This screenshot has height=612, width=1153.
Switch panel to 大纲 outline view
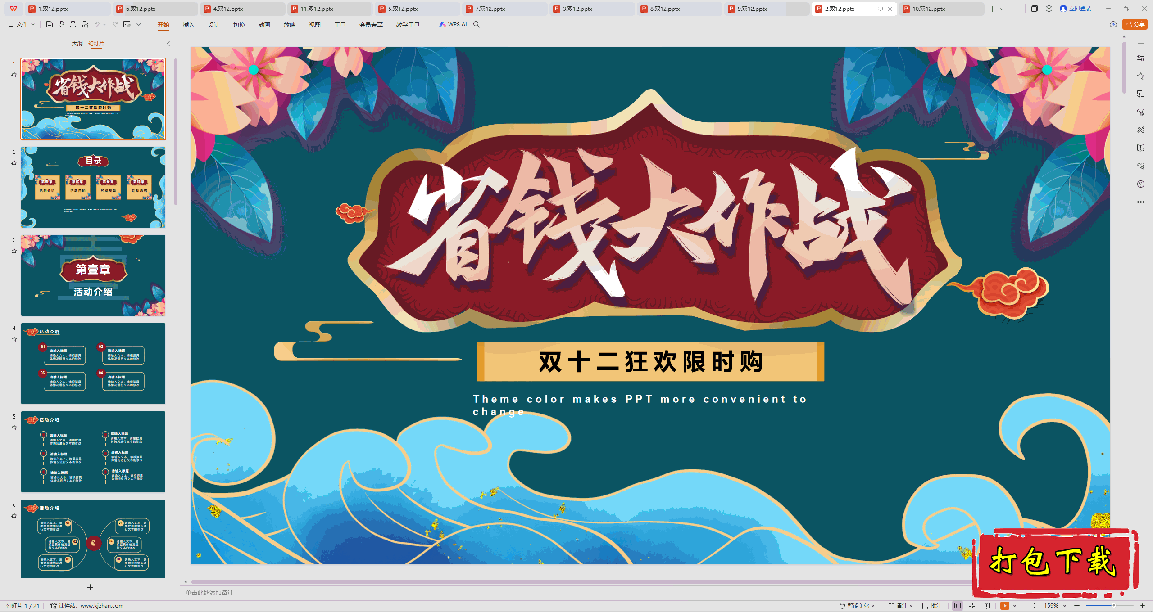(x=77, y=44)
